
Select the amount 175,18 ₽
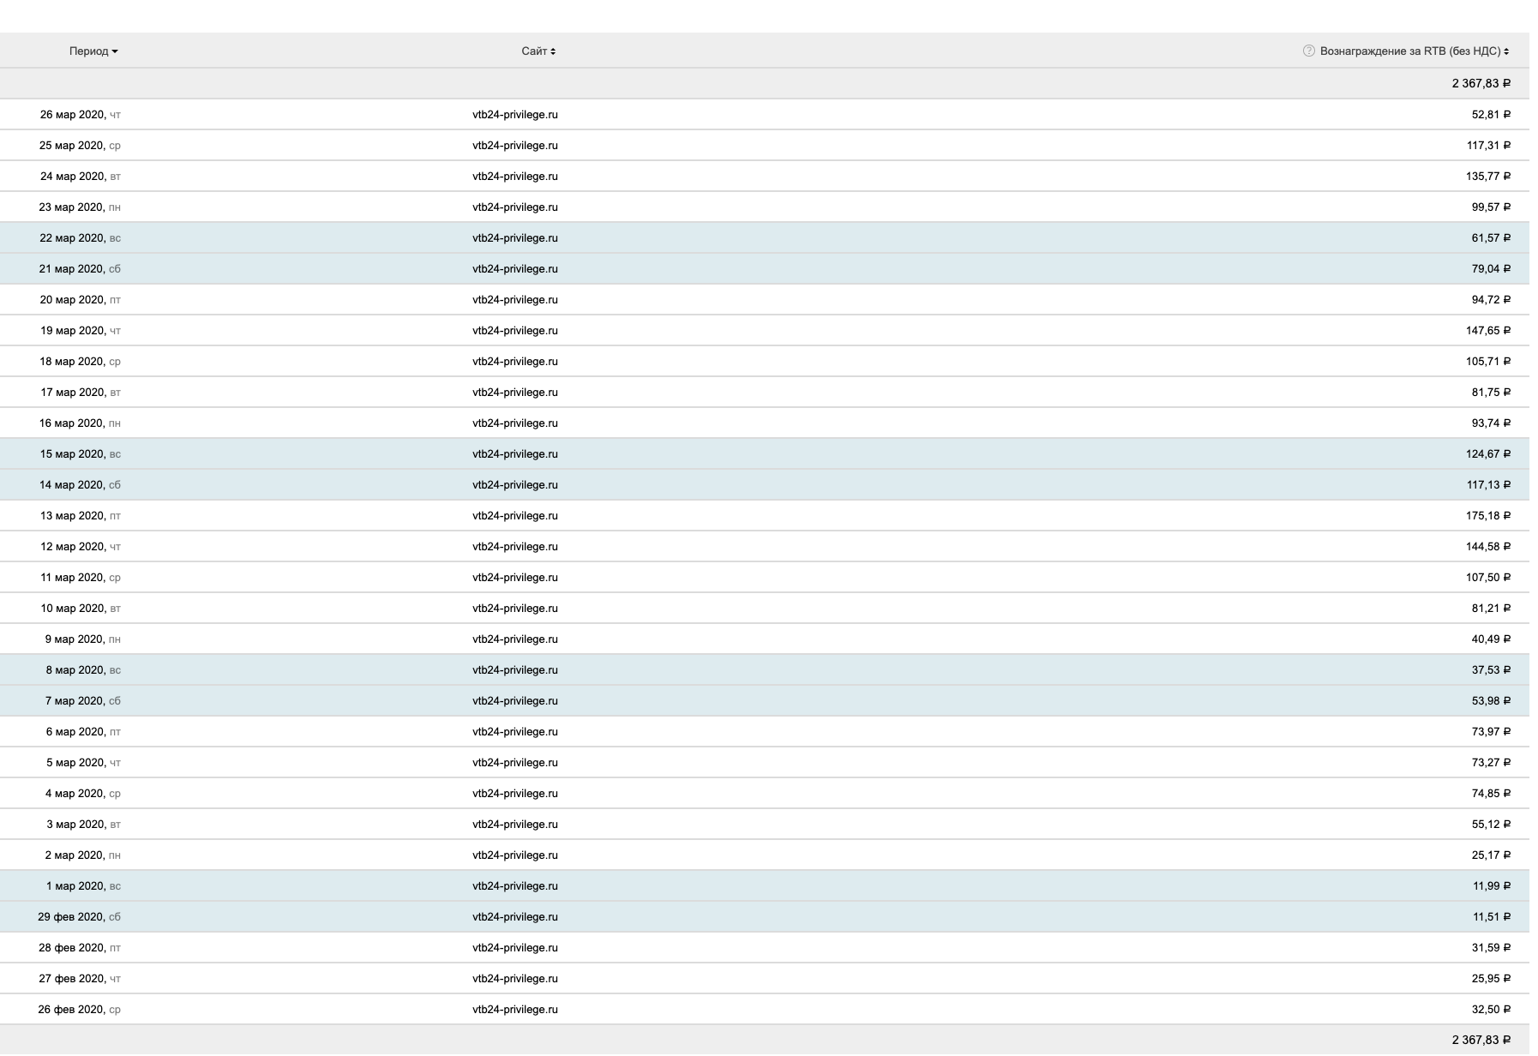pyautogui.click(x=1488, y=516)
